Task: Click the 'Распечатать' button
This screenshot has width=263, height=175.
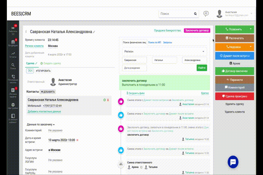Action: pyautogui.click(x=235, y=38)
